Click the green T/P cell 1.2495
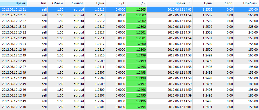This screenshot has width=259, height=110. pyautogui.click(x=136, y=95)
